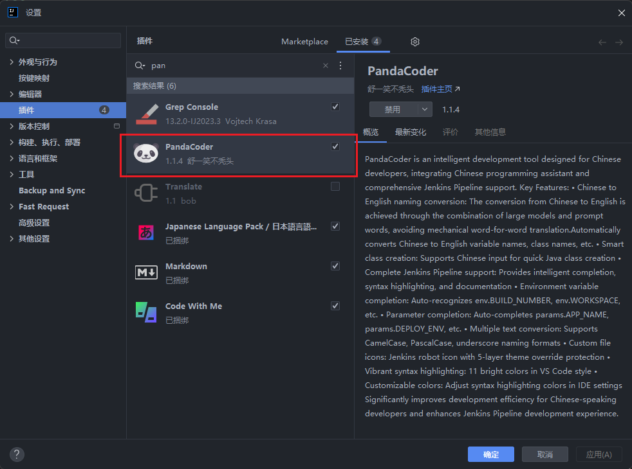Focus the settings search field
This screenshot has width=632, height=469.
click(63, 40)
